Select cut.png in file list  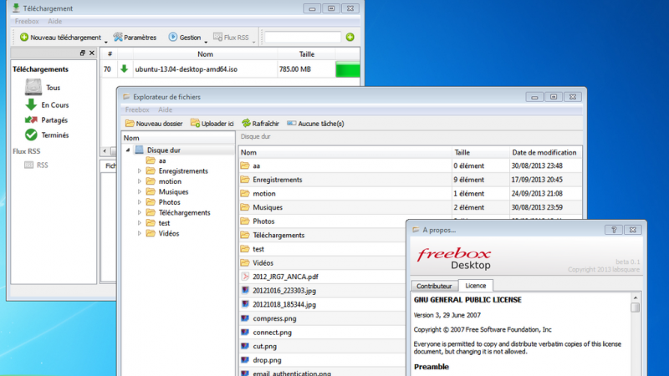click(x=264, y=346)
